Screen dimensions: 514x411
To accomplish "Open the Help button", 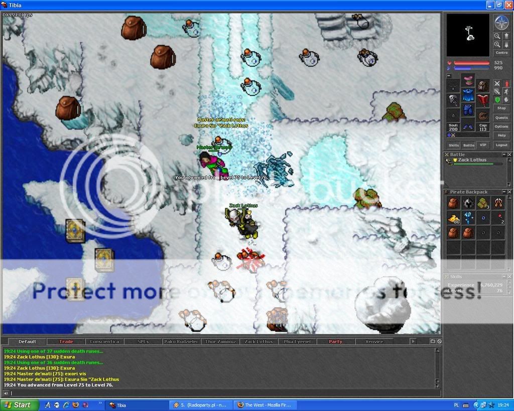I will click(501, 135).
